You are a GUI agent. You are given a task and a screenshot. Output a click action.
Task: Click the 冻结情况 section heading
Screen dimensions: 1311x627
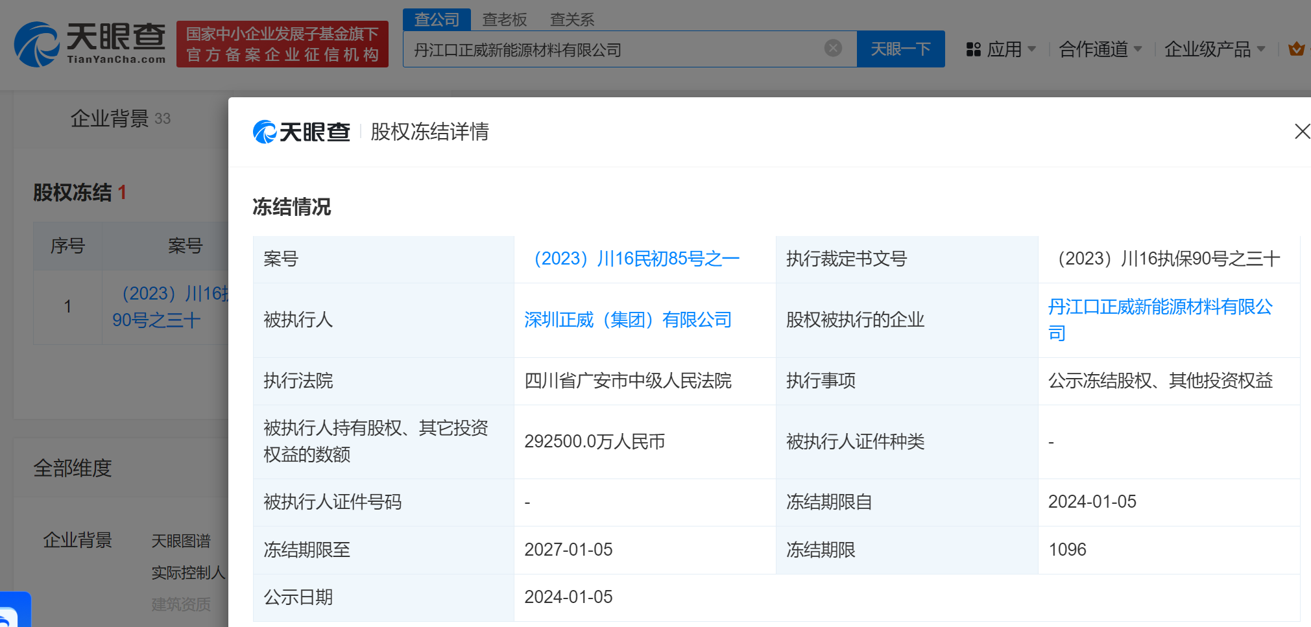[x=292, y=207]
